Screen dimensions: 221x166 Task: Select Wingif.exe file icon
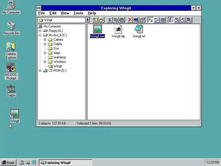[x=98, y=31]
